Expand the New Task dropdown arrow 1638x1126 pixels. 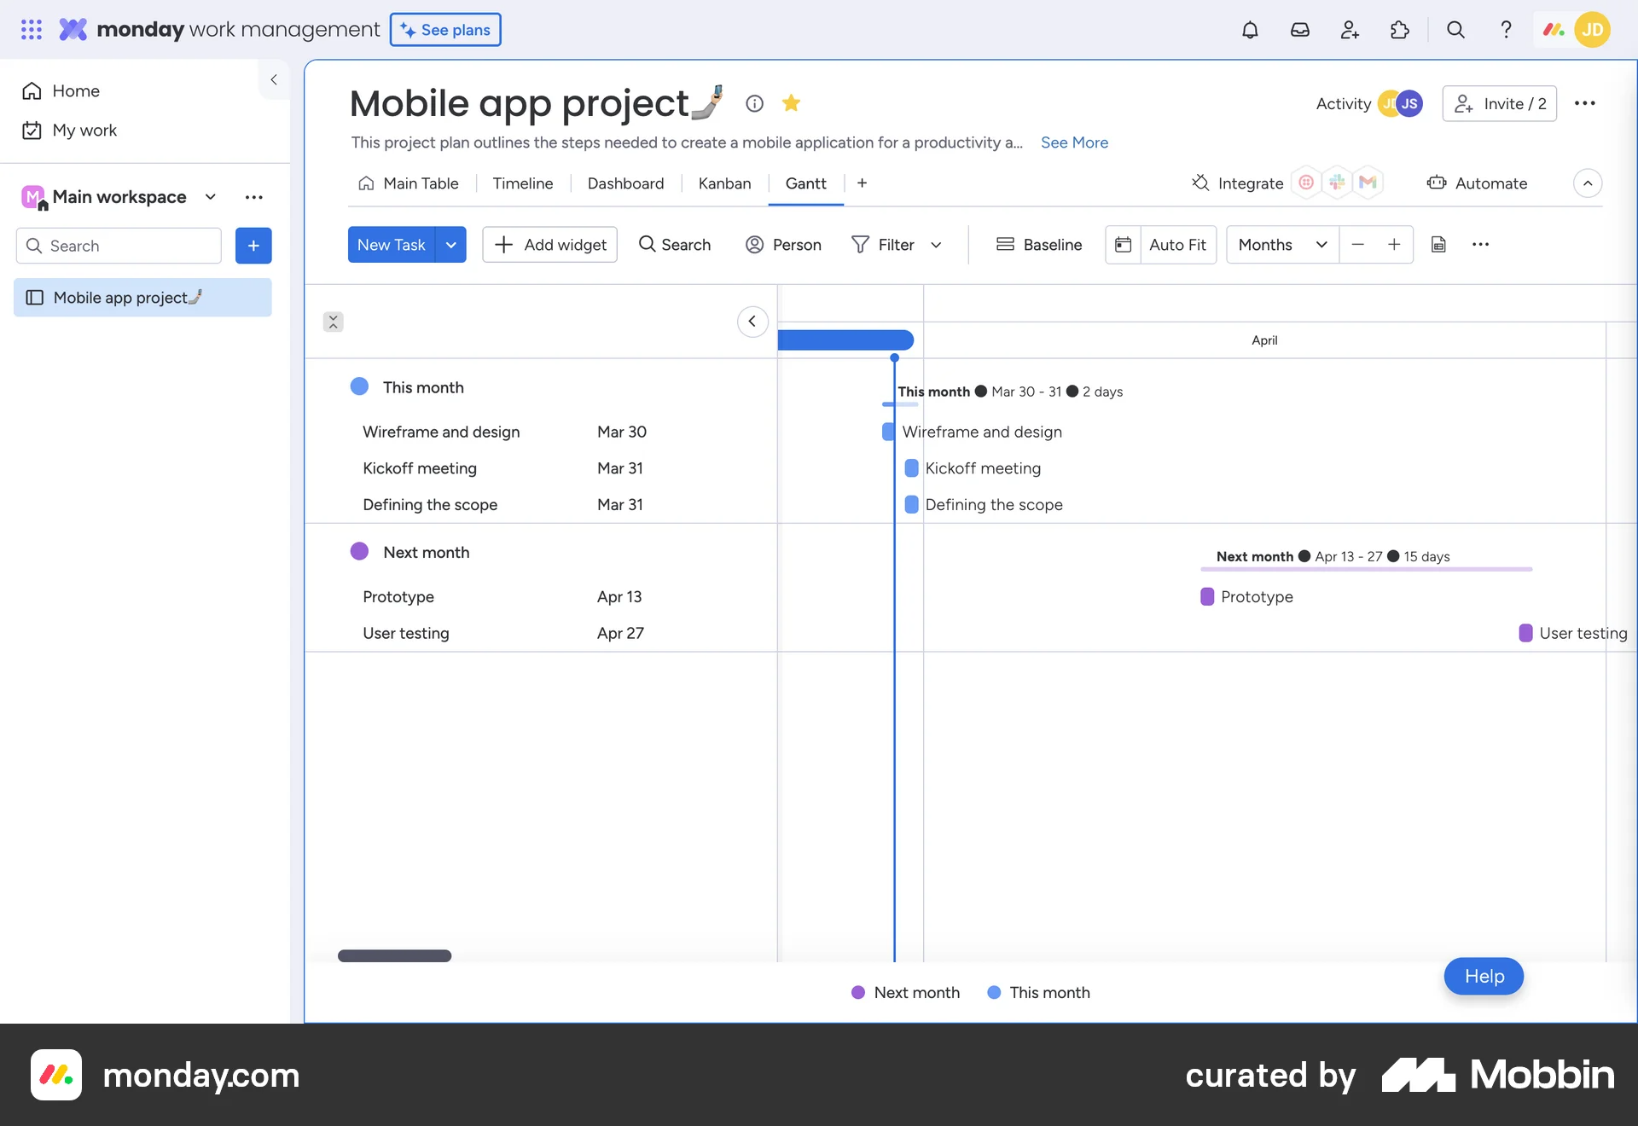[450, 245]
